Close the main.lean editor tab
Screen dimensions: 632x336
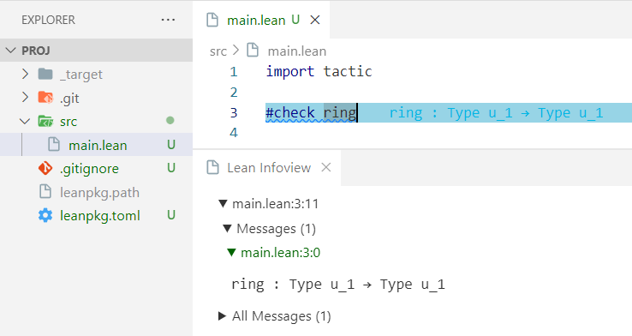(x=315, y=20)
